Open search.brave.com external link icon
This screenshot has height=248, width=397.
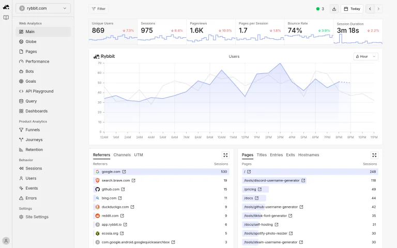tap(133, 180)
